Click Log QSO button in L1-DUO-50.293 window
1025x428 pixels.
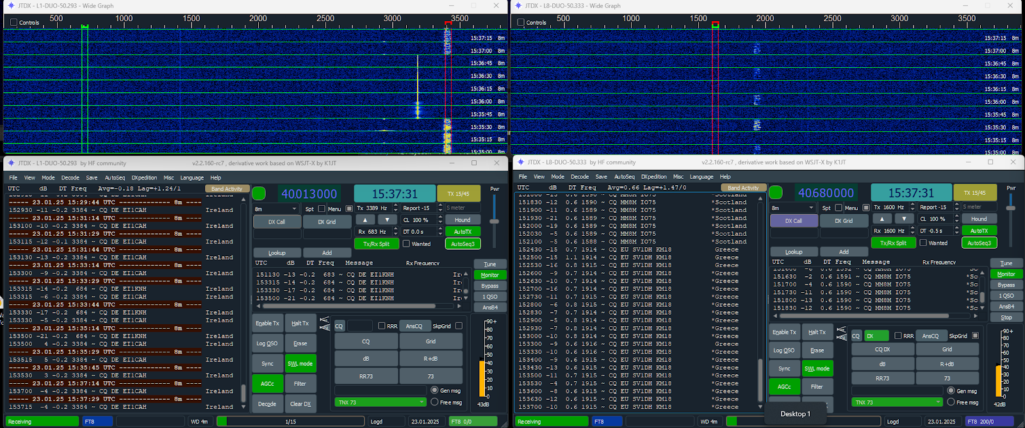[x=268, y=343]
